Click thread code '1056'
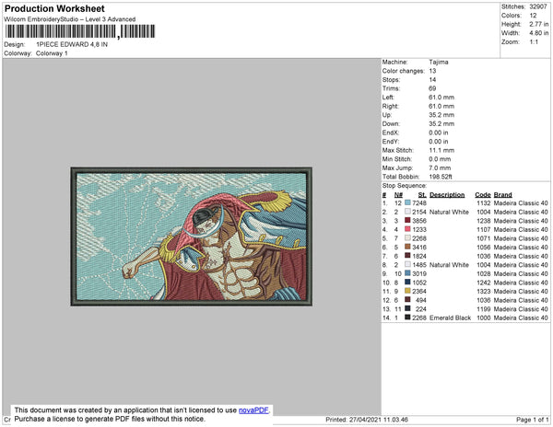Image resolution: width=553 pixels, height=427 pixels. point(484,248)
